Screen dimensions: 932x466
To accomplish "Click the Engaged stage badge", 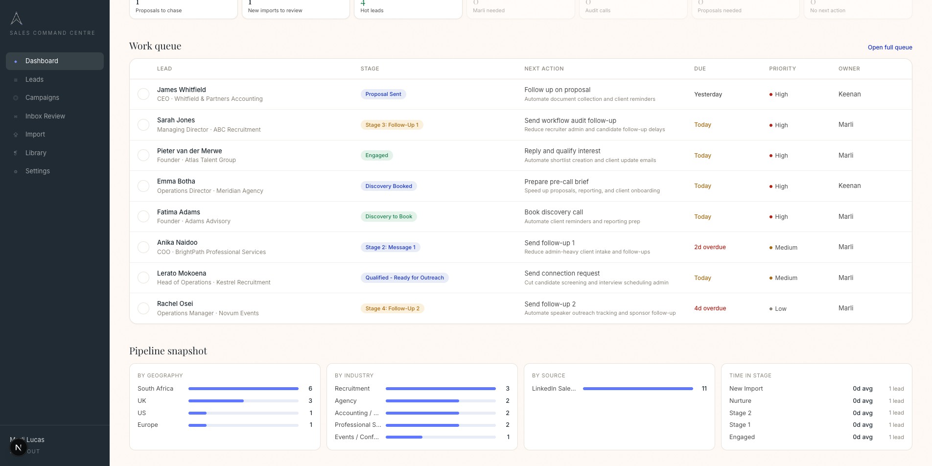I will (377, 155).
